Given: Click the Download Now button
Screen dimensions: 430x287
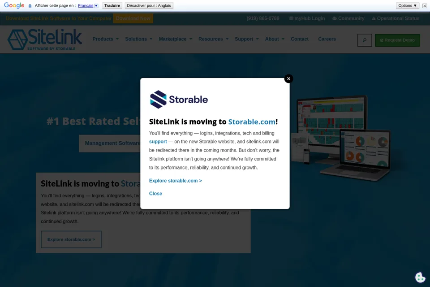Looking at the screenshot, I should (x=133, y=18).
